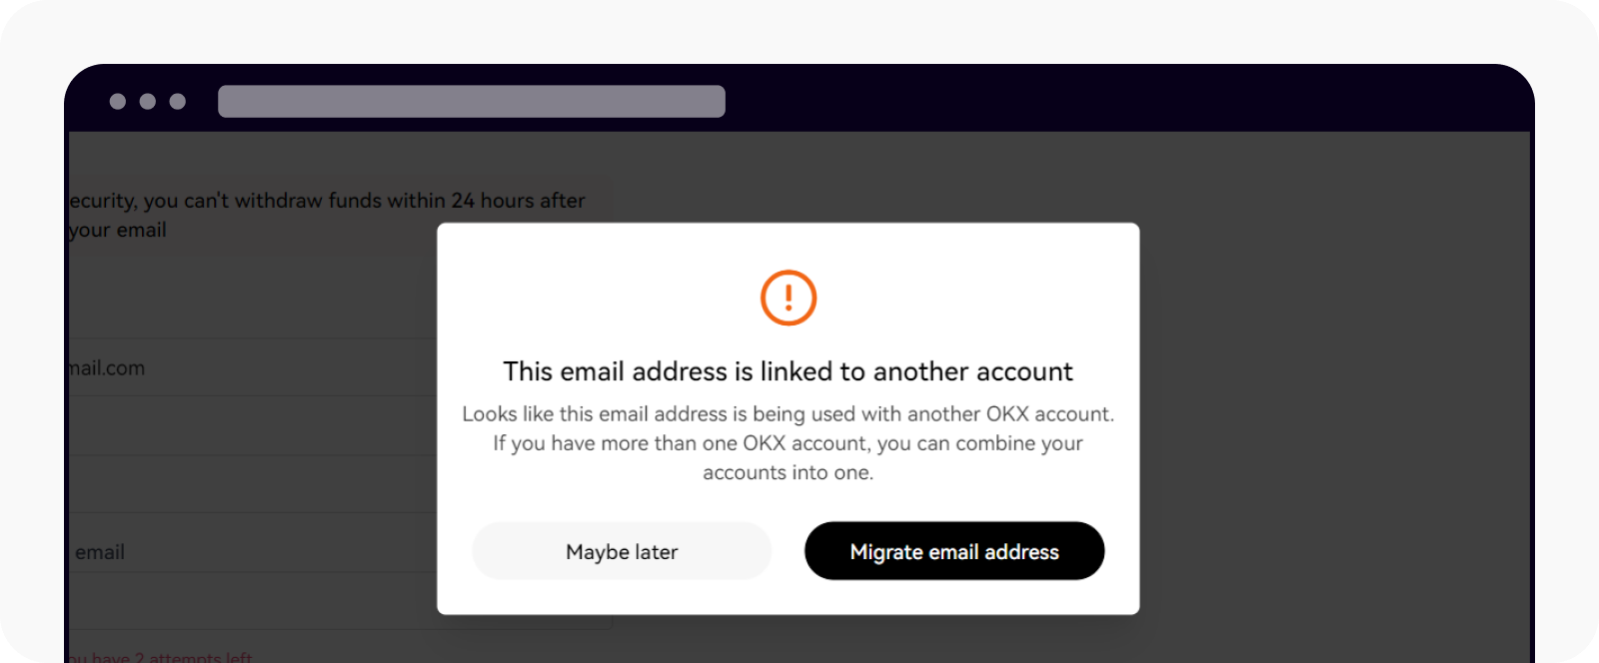This screenshot has height=663, width=1599.
Task: Click the "your email" text behind dialog
Action: (x=118, y=230)
